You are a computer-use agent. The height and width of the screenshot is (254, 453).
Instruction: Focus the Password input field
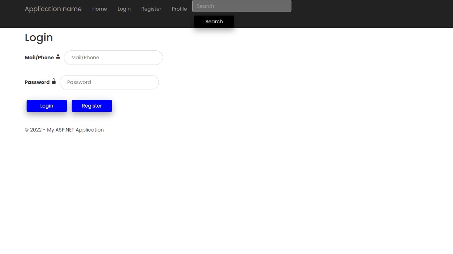(x=109, y=82)
